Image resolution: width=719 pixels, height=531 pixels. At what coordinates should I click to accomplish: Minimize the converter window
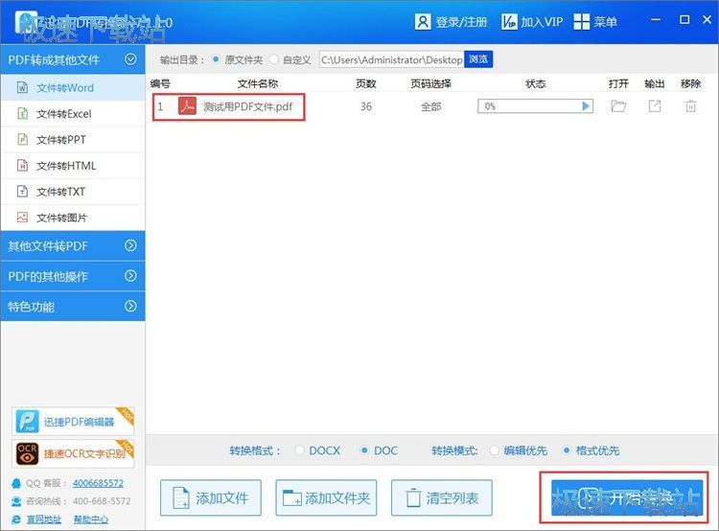(x=656, y=20)
